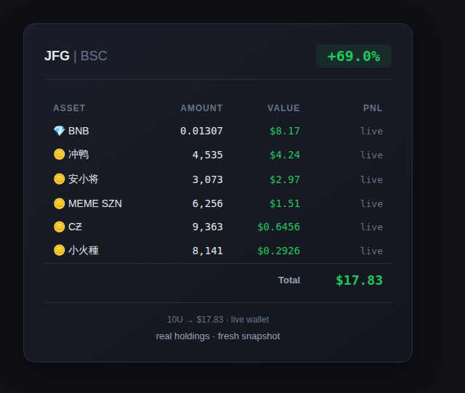
Task: Select the BNB asset name
Action: [x=78, y=131]
